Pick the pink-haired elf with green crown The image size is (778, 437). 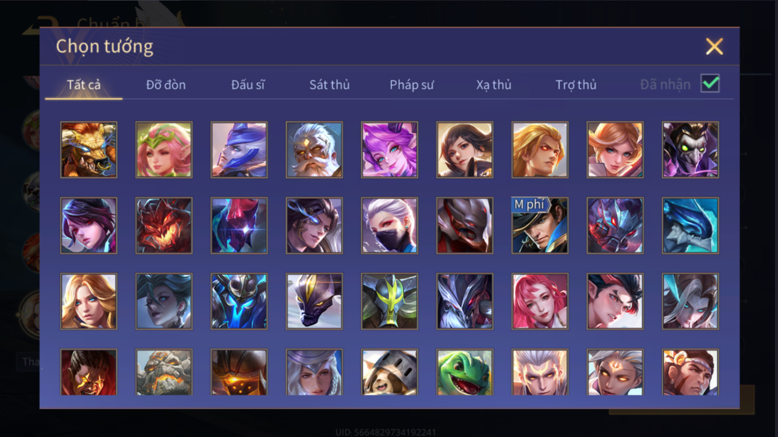pos(164,149)
